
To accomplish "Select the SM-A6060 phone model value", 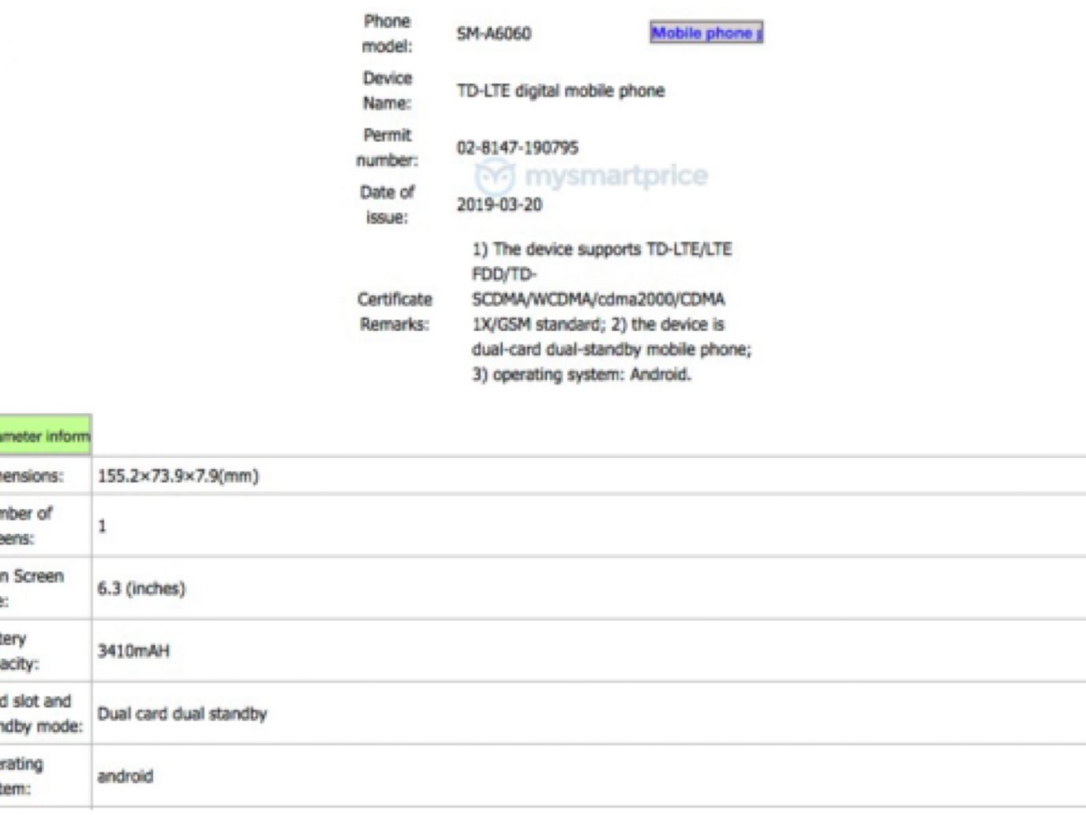I will pos(493,34).
